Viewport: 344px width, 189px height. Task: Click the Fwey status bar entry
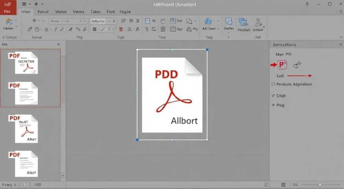pos(9,185)
